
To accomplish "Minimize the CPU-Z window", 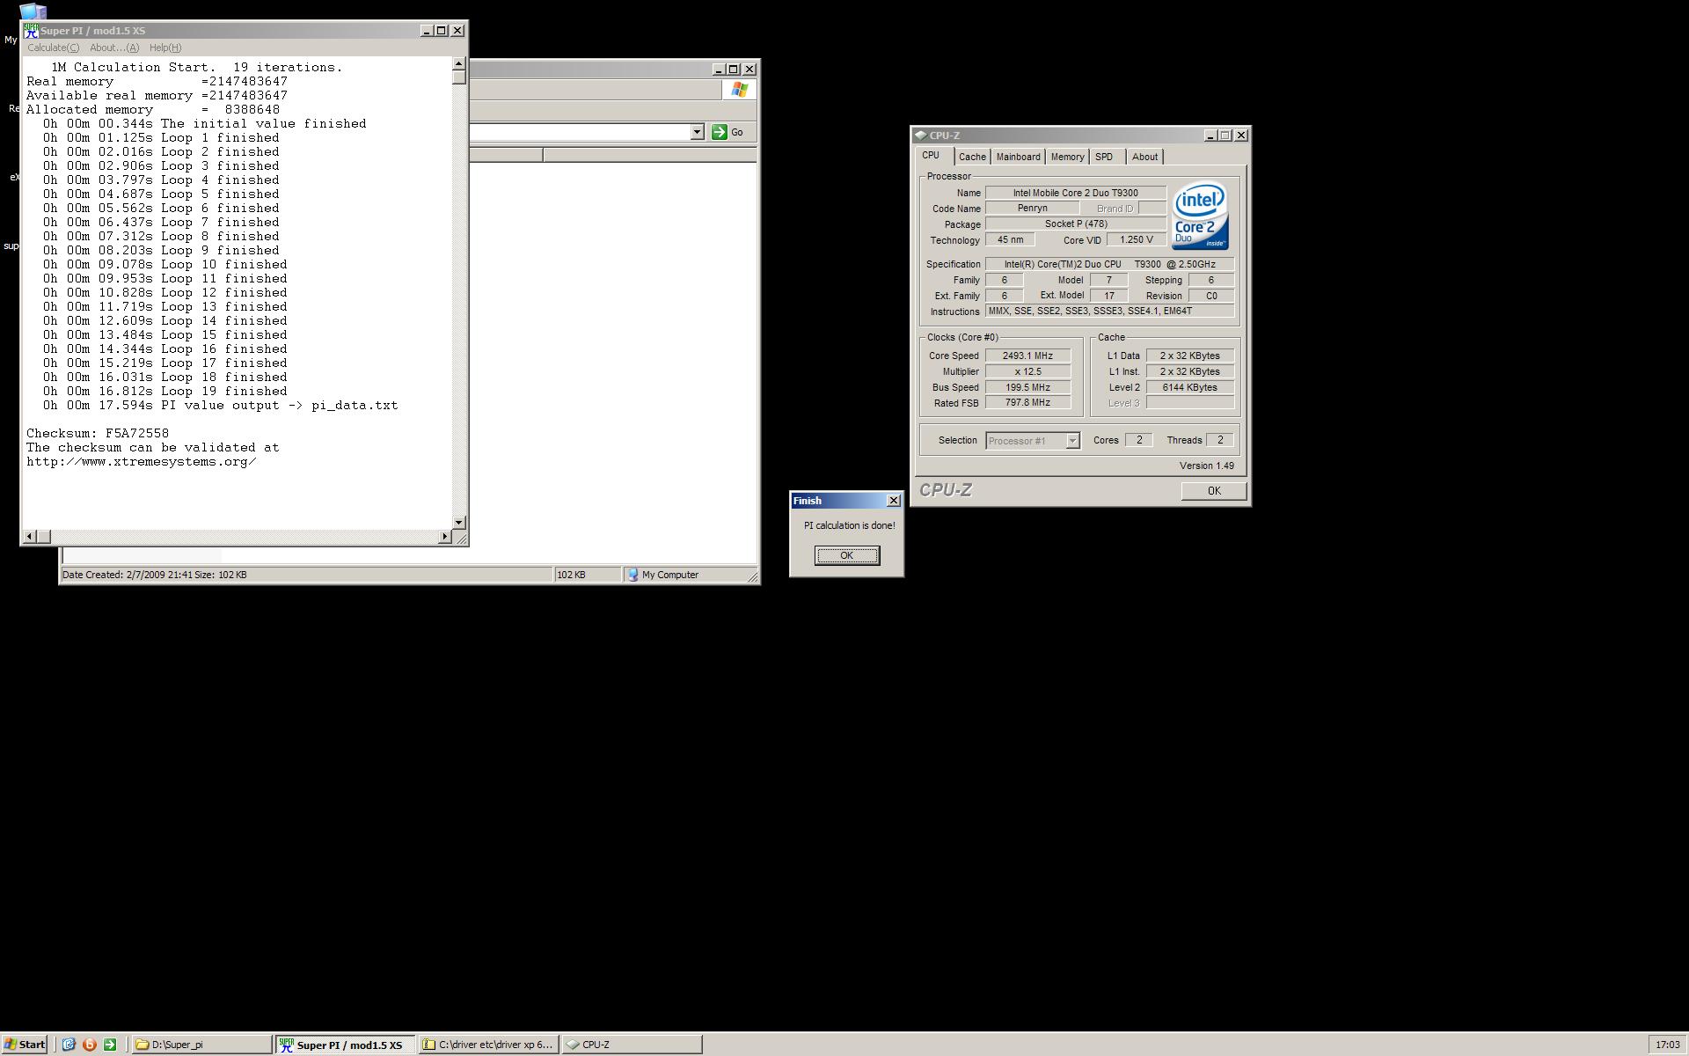I will point(1210,136).
